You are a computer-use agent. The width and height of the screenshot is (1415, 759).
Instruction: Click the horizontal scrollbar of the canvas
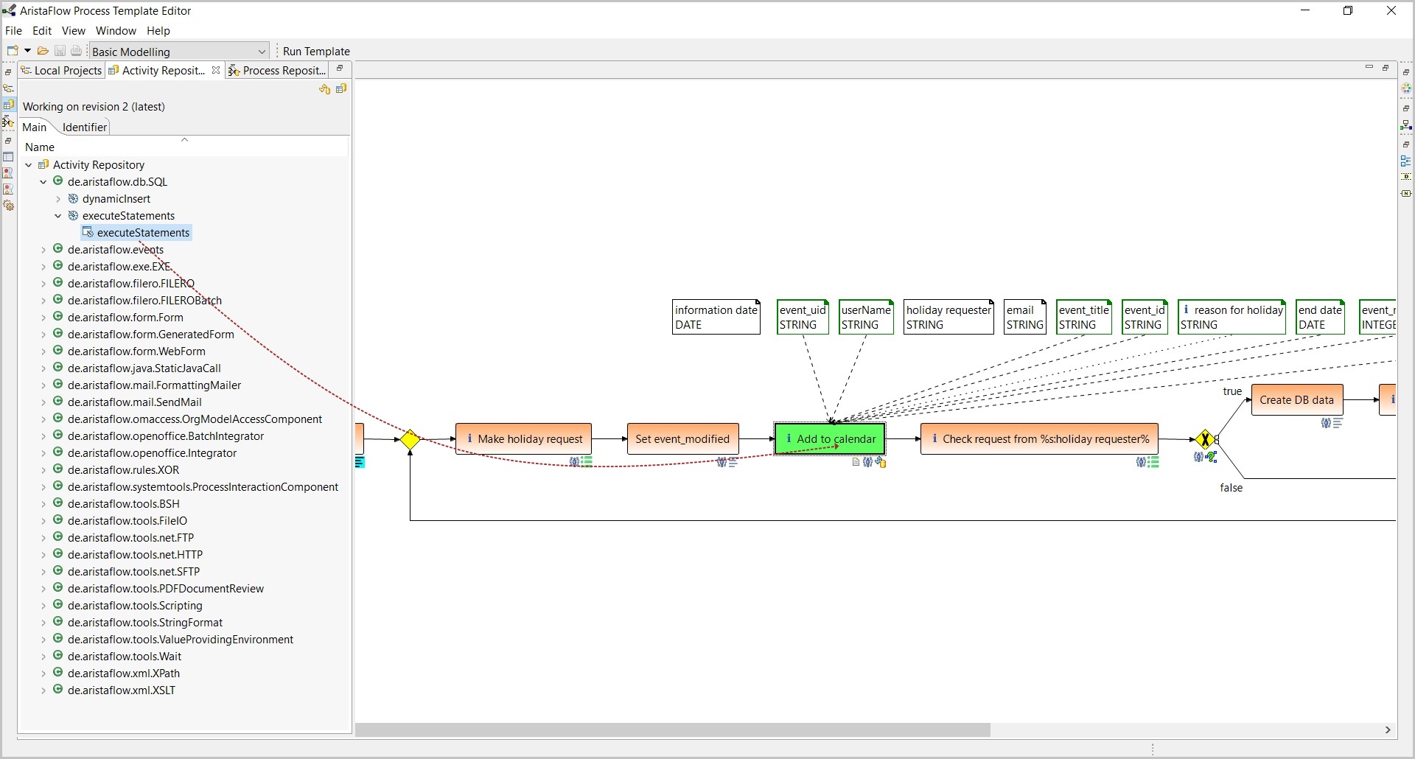click(672, 730)
